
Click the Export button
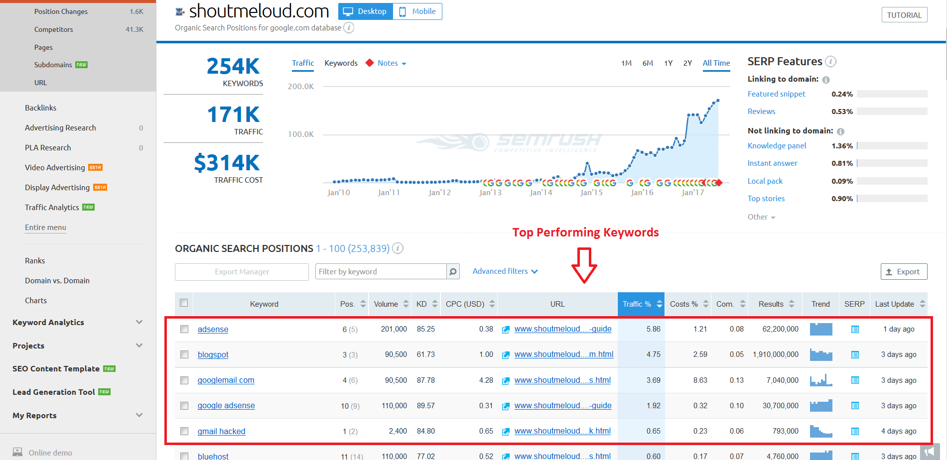(x=904, y=272)
